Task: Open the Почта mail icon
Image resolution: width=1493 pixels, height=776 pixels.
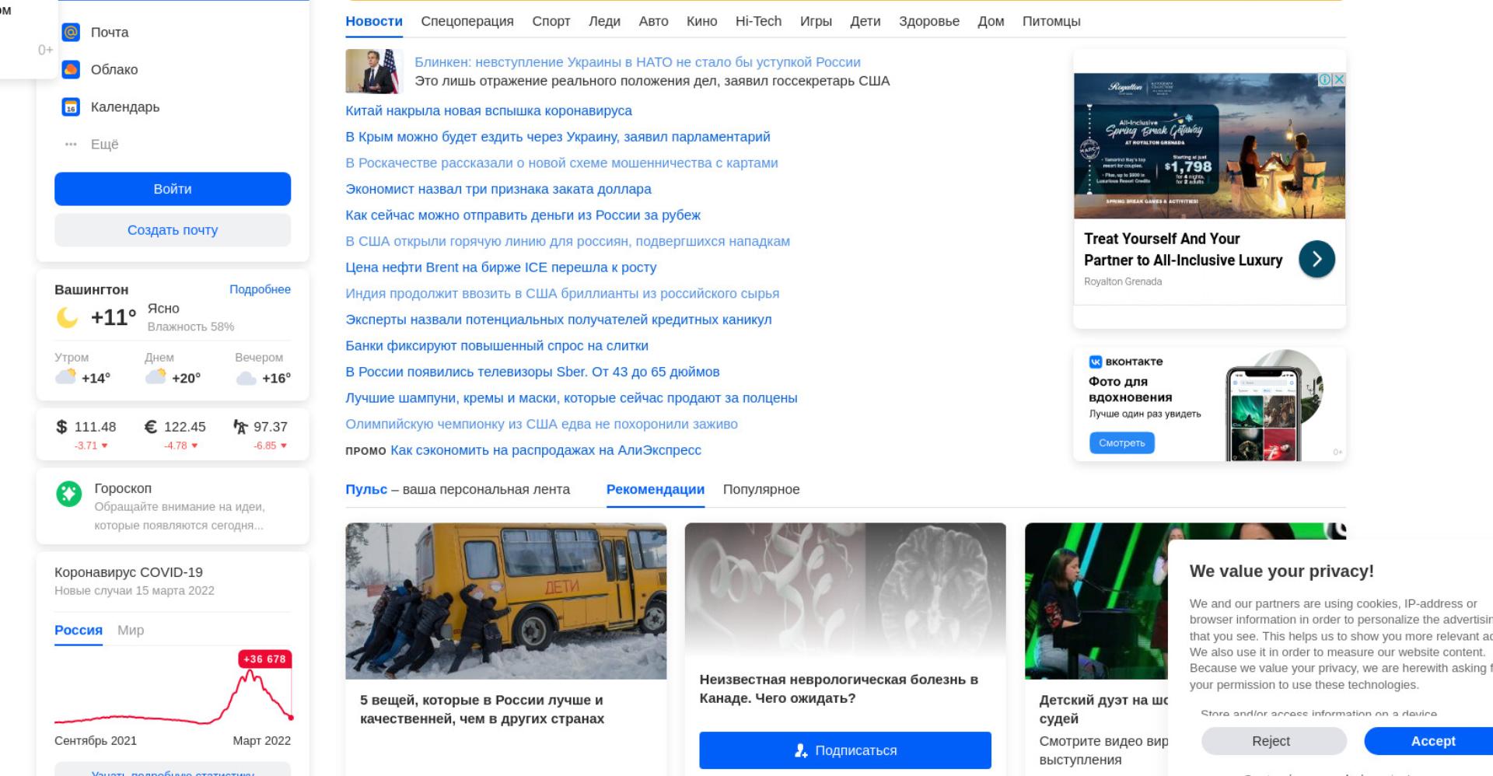Action: 71,32
